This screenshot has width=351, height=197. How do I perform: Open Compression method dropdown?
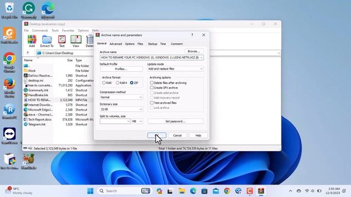pyautogui.click(x=140, y=97)
